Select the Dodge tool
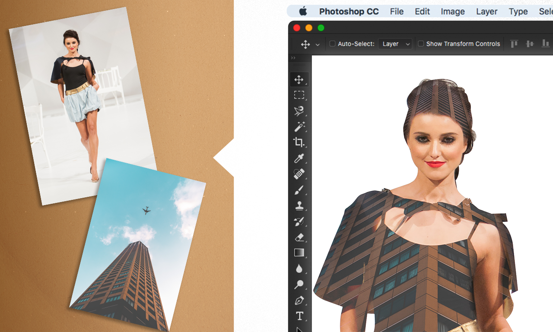Viewport: 553px width, 332px height. (x=299, y=285)
